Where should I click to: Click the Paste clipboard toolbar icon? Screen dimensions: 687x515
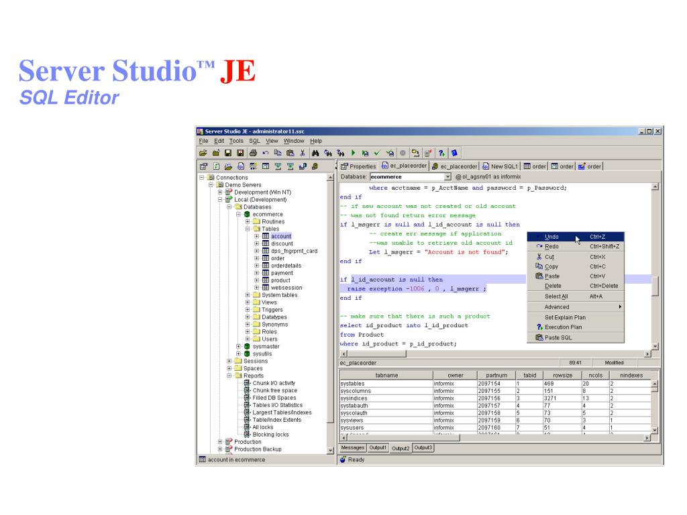(290, 154)
